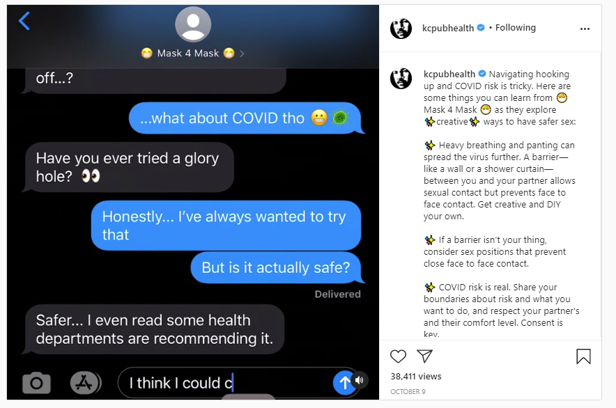Like the post with the heart icon
Viewport: 616px width, 408px height.
(398, 356)
